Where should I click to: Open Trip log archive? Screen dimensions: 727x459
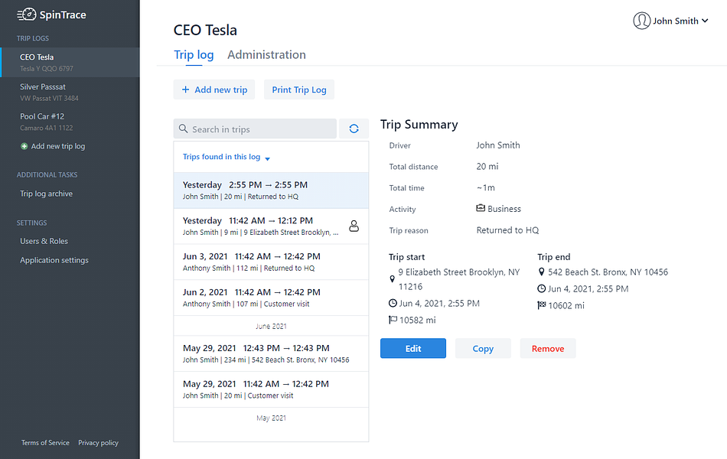click(47, 194)
